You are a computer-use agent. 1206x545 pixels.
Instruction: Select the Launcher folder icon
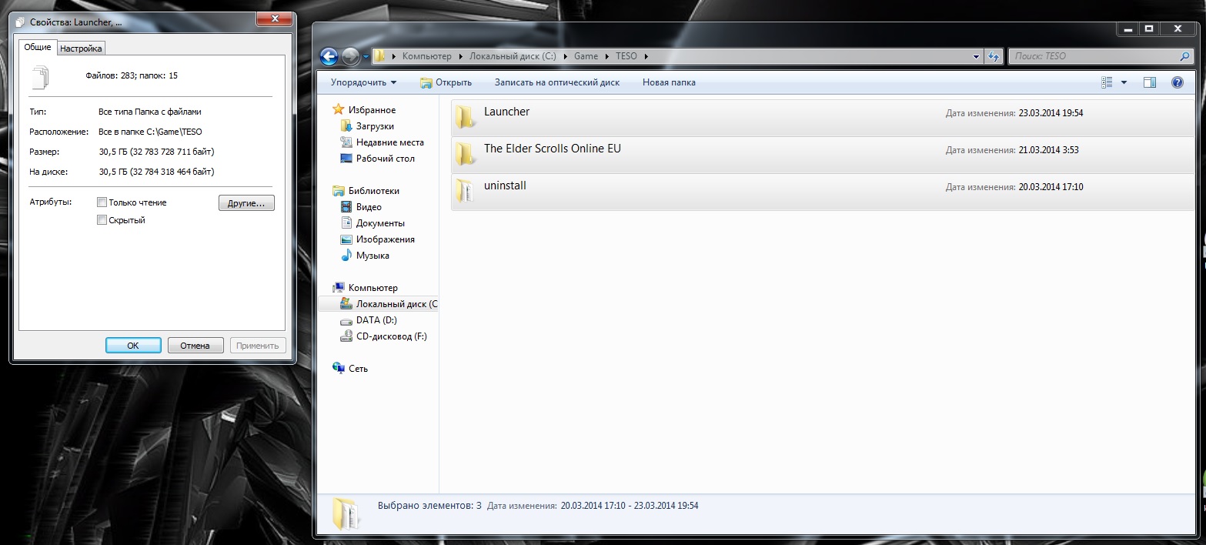464,116
